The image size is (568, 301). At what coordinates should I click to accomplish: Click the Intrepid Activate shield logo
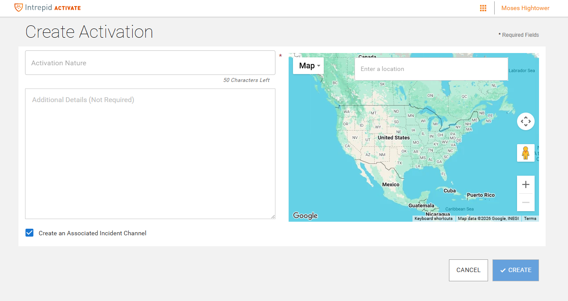18,7
